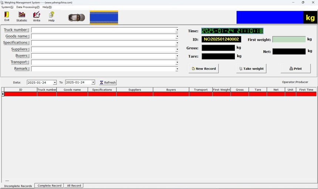Viewport: 318px width, 189px height.
Task: Switch to the Complete Record tab
Action: coord(49,186)
